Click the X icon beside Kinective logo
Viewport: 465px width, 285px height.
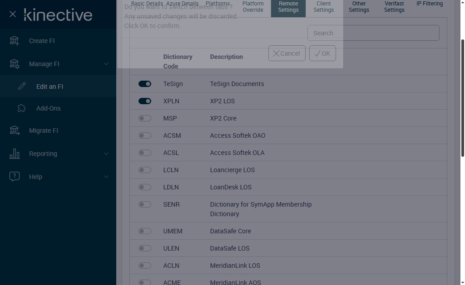point(13,14)
